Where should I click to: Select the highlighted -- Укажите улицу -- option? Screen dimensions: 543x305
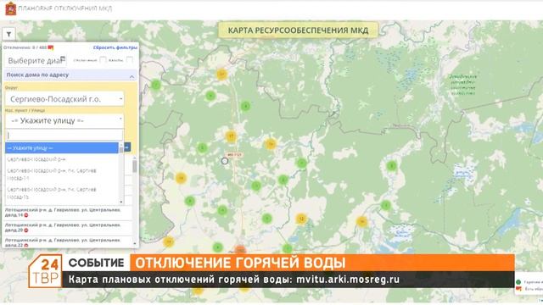coord(62,147)
